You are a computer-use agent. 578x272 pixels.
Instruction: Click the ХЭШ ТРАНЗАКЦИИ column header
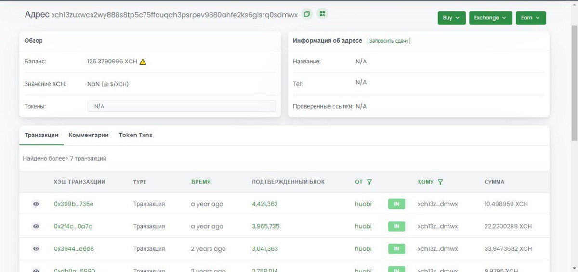[x=79, y=182]
